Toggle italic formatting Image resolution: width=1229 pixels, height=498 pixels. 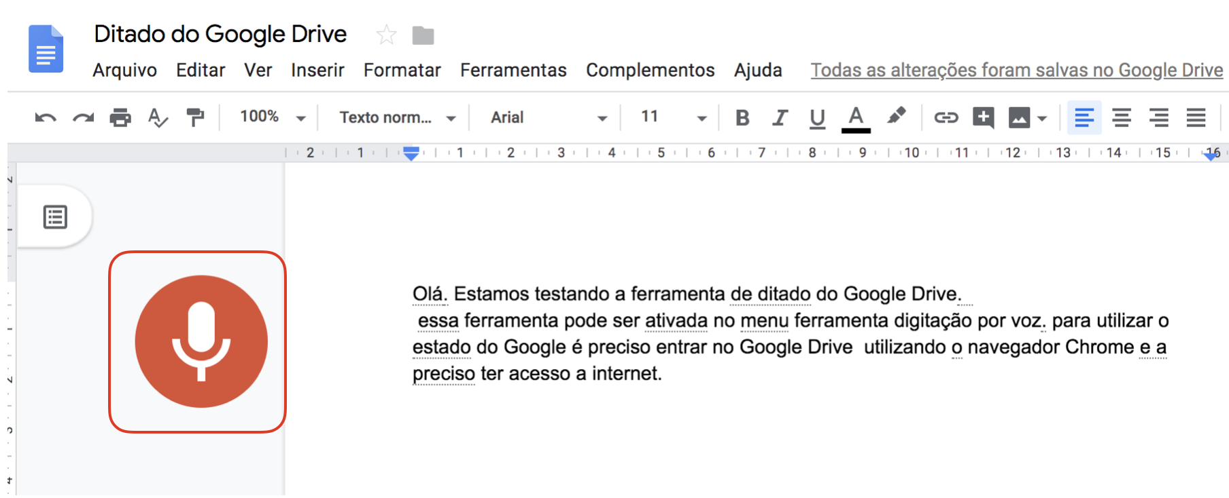point(780,118)
